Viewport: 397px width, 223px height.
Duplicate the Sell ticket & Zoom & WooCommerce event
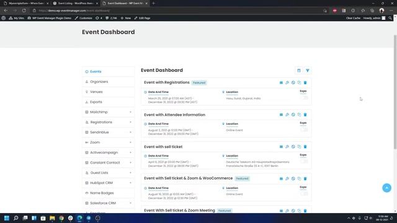point(299,179)
